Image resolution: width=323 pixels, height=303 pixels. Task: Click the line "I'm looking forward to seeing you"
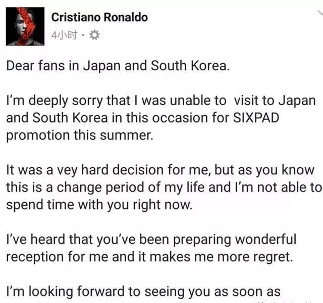pyautogui.click(x=143, y=291)
